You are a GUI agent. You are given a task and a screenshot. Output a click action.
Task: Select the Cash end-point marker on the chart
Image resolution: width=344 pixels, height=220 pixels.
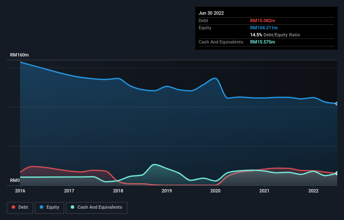(337, 173)
